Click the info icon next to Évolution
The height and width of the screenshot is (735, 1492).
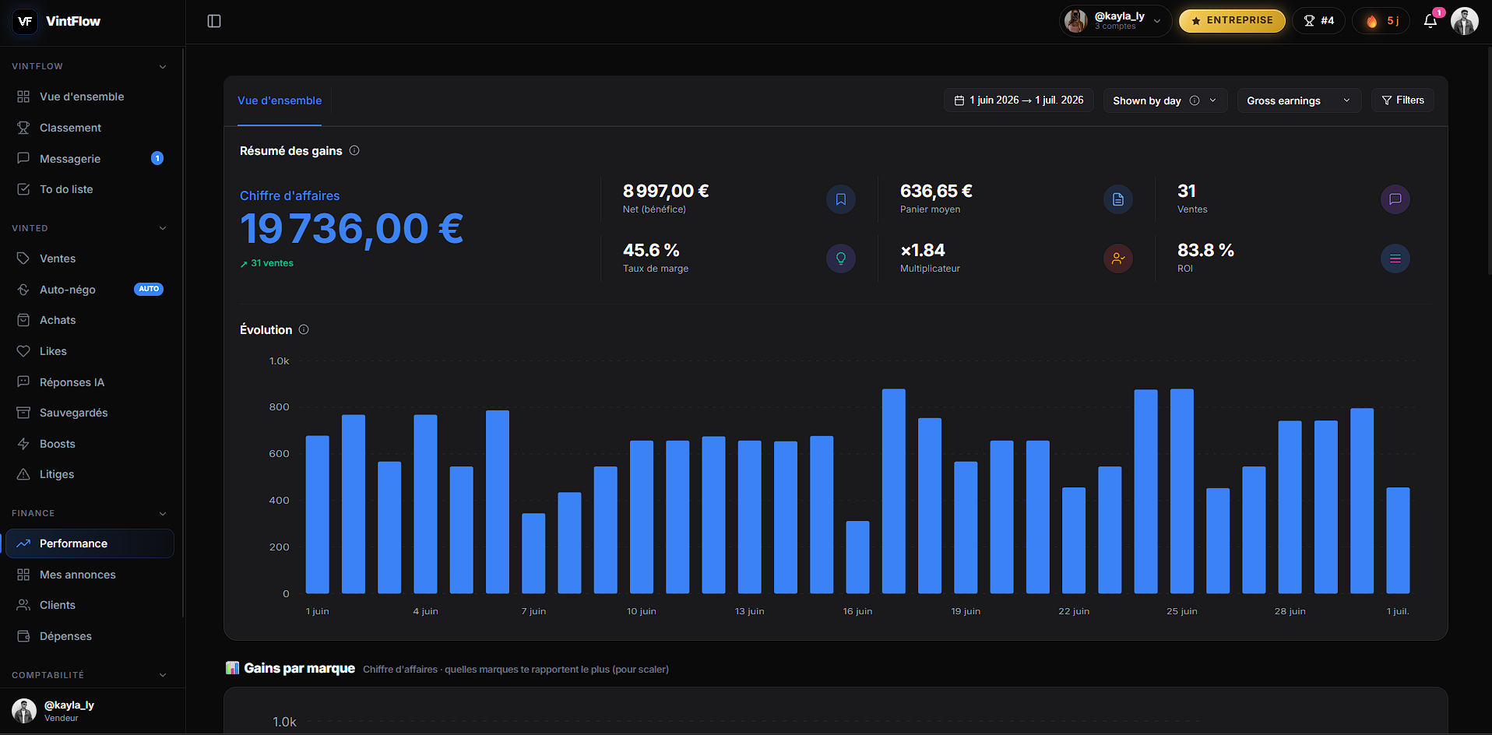click(x=304, y=329)
